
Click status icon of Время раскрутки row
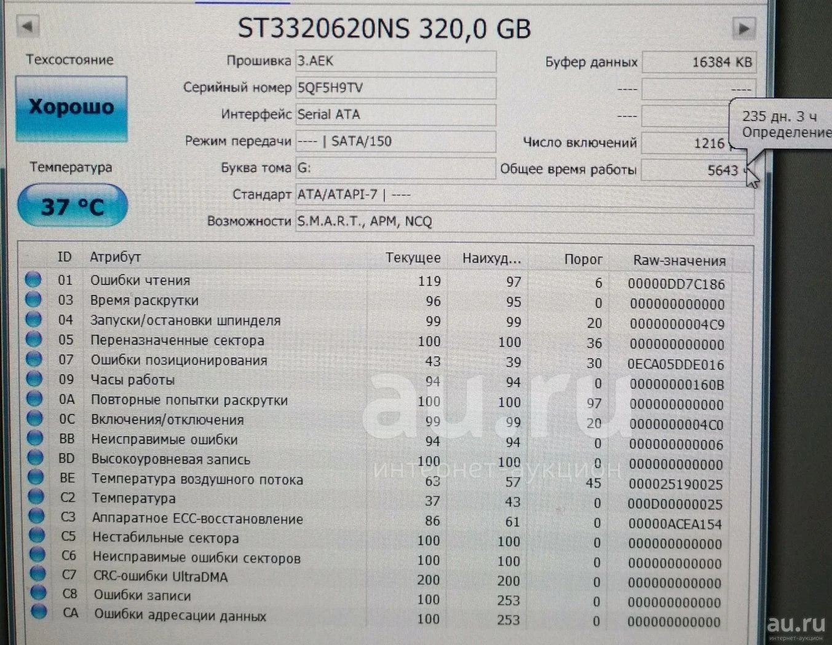click(33, 299)
